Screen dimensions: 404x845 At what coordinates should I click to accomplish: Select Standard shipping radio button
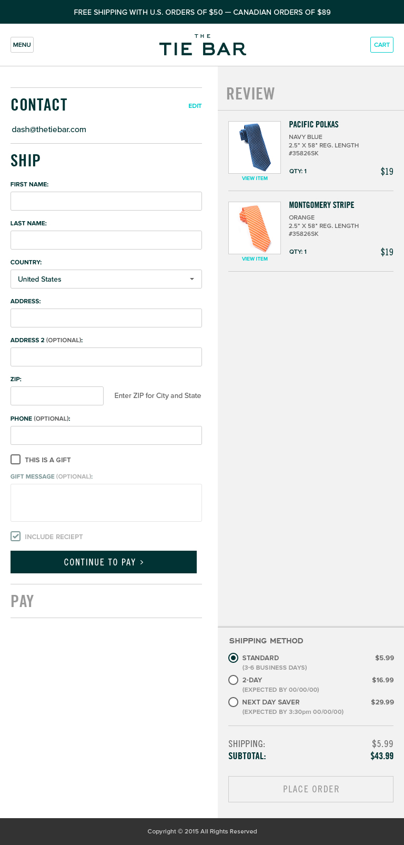[234, 658]
